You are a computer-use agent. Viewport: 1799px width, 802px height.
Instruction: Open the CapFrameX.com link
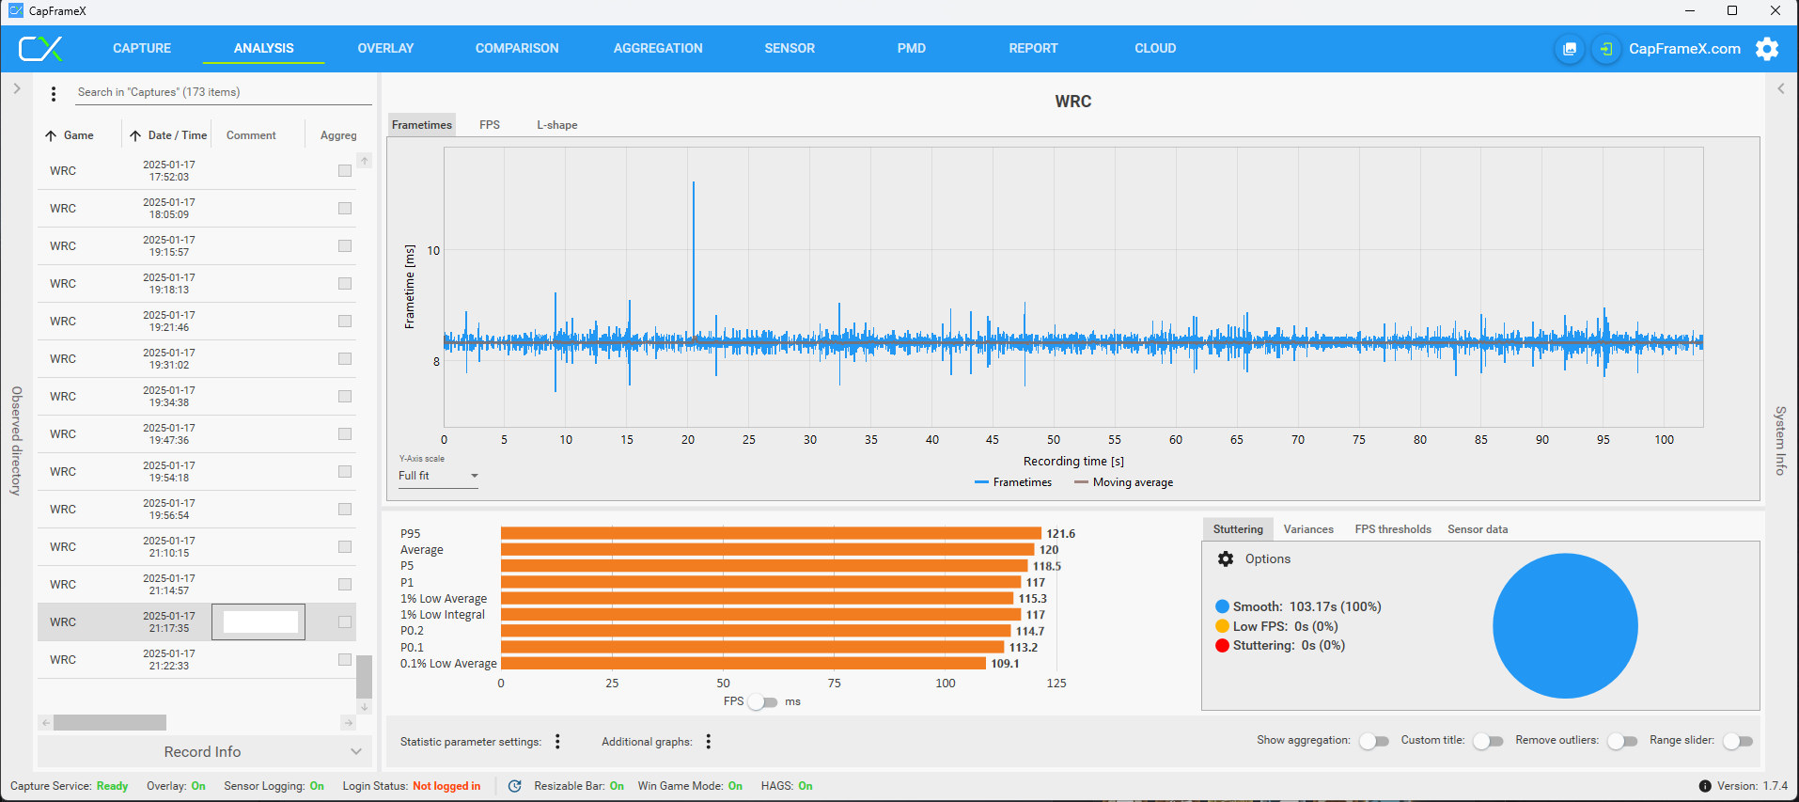coord(1684,49)
